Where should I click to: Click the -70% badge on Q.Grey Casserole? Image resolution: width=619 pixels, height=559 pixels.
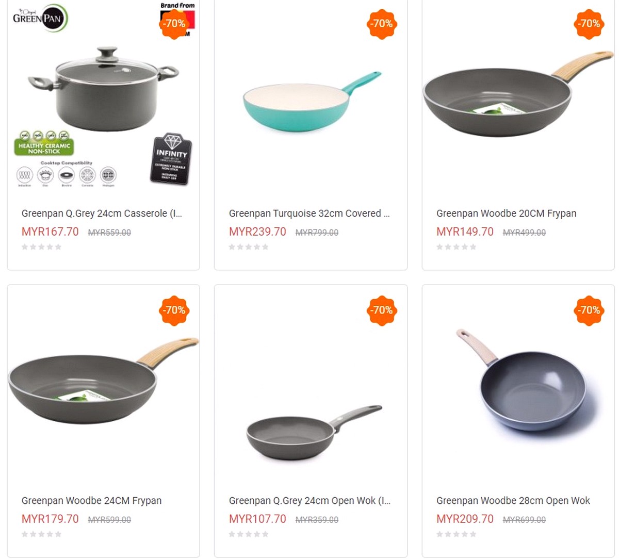174,24
